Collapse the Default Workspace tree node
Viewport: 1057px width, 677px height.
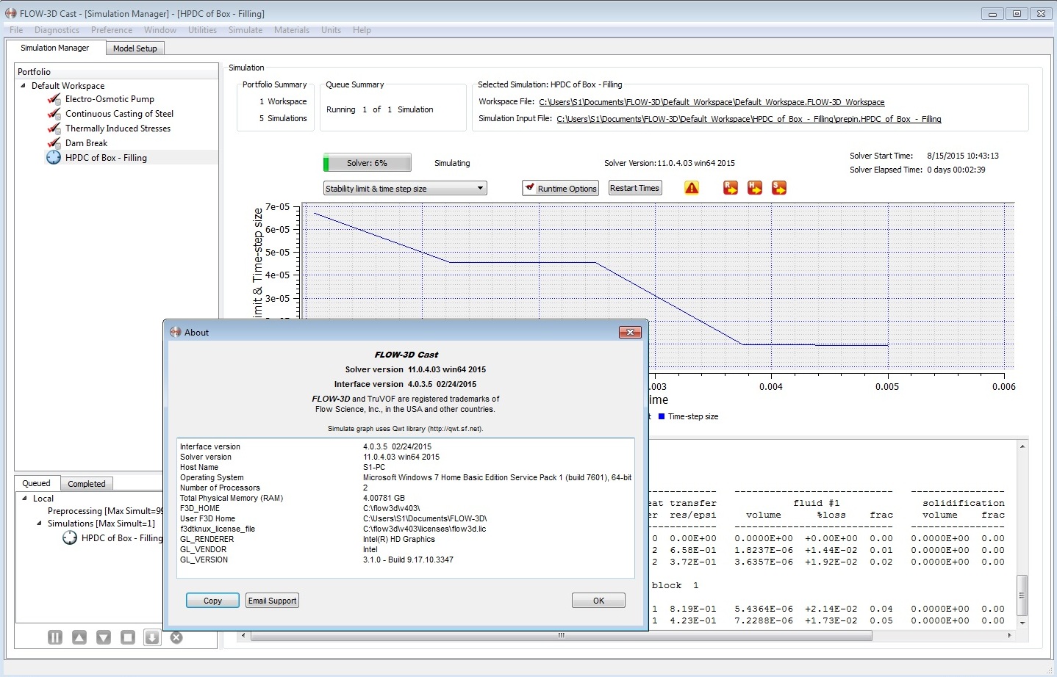tap(23, 86)
